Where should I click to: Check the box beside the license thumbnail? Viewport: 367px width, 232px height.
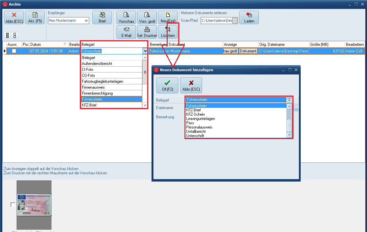click(13, 205)
